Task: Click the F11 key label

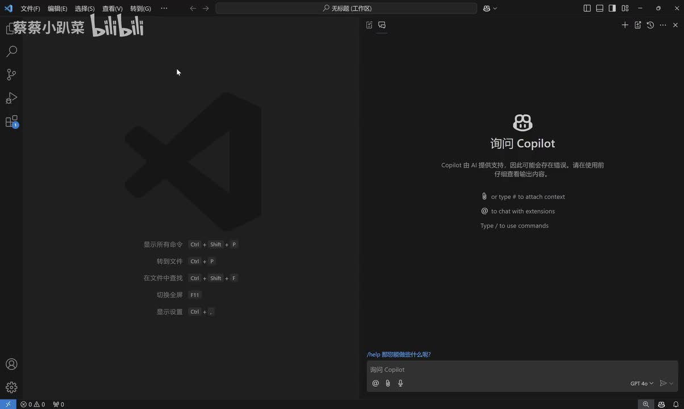Action: click(x=195, y=295)
